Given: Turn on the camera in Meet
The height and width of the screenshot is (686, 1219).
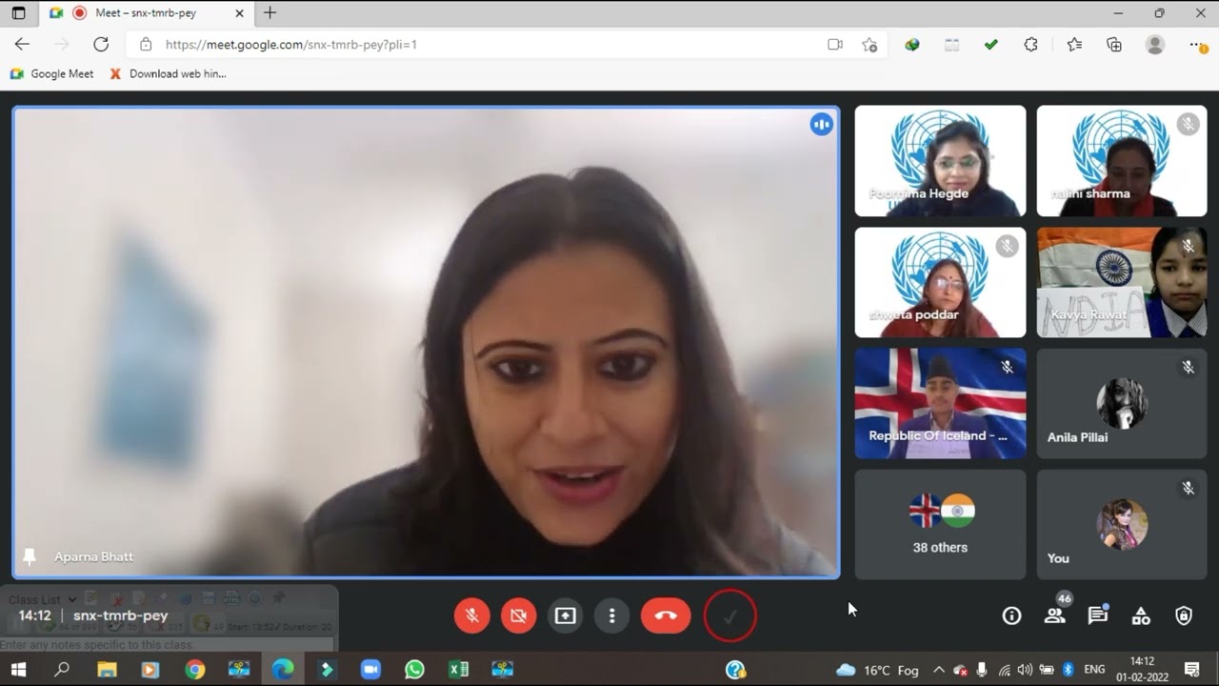Looking at the screenshot, I should coord(518,615).
